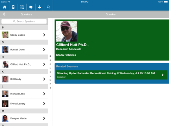Open Nancy Bacon's chevron
Screen dimensions: 169x126
coord(44,35)
